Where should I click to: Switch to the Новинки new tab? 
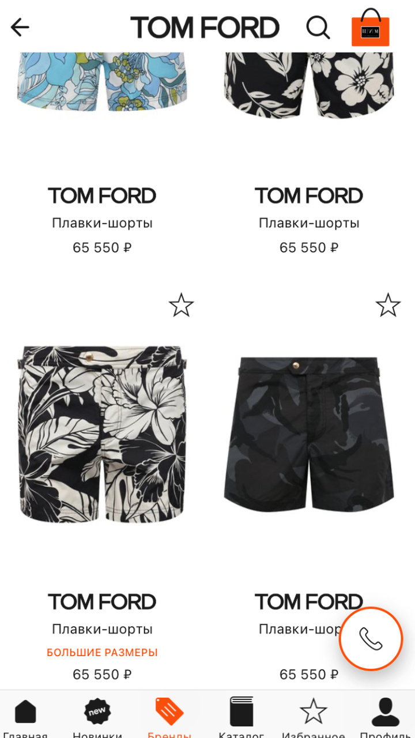[x=97, y=717]
